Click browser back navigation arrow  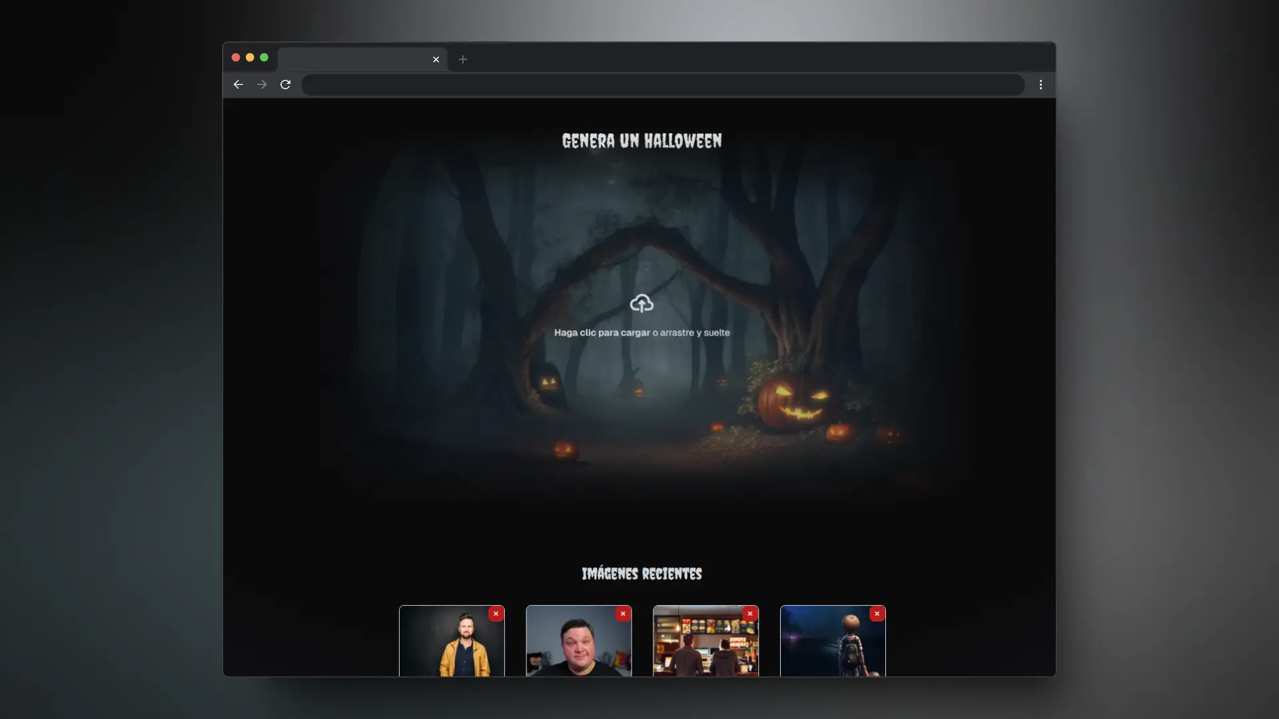point(239,85)
